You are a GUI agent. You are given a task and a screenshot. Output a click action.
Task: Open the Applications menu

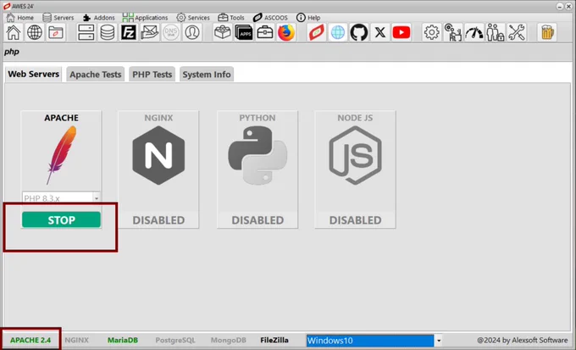(x=146, y=17)
